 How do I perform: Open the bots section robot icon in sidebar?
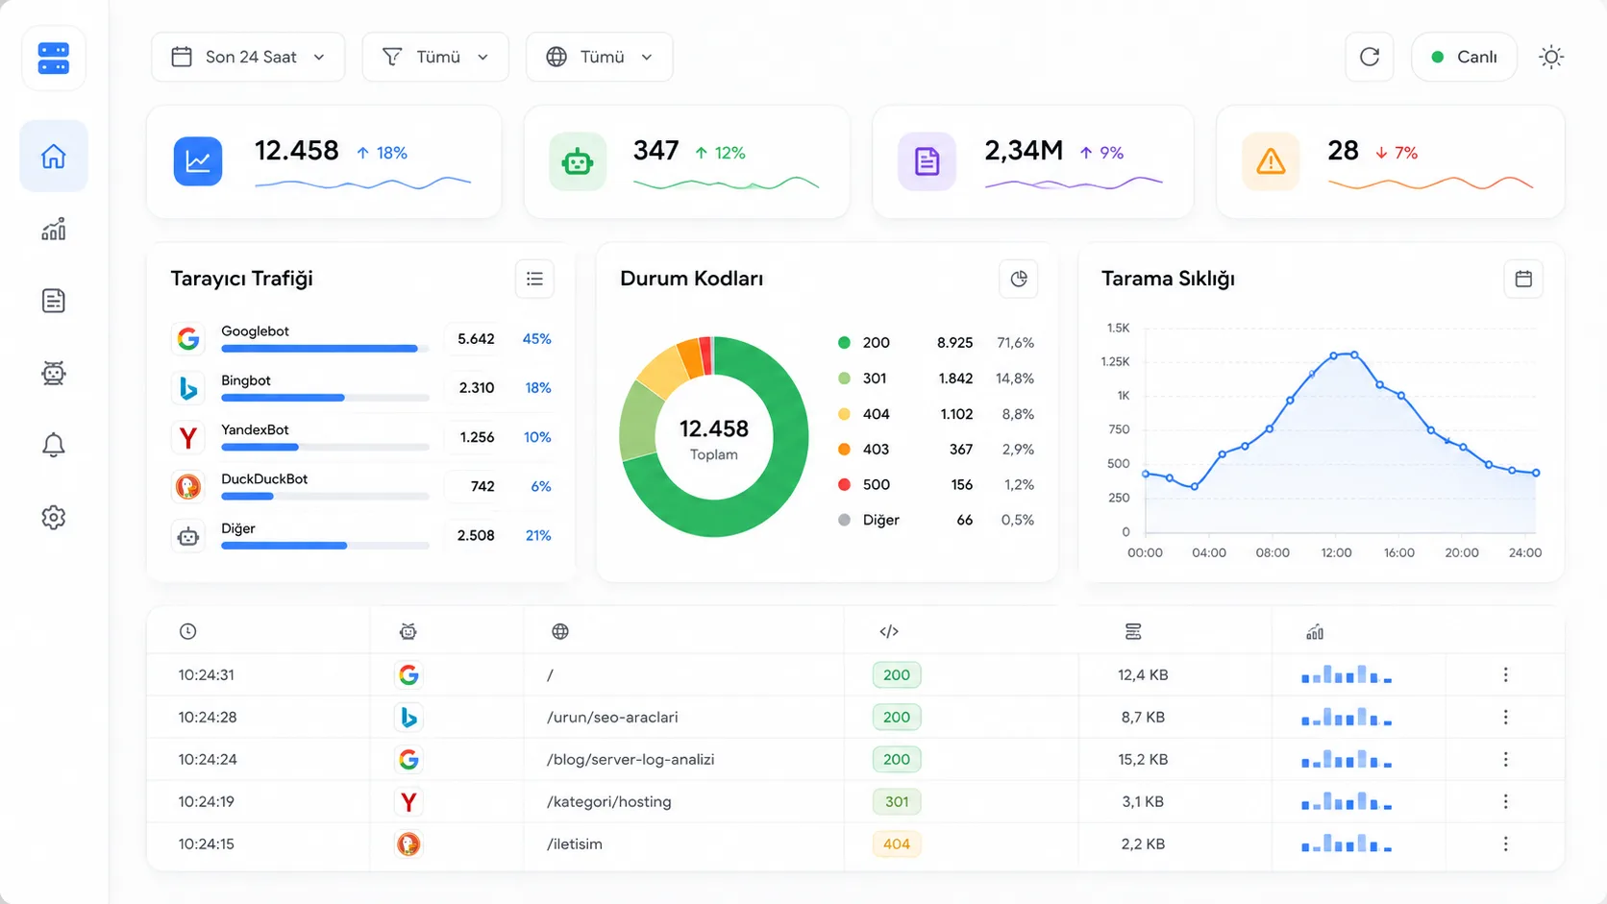(54, 373)
